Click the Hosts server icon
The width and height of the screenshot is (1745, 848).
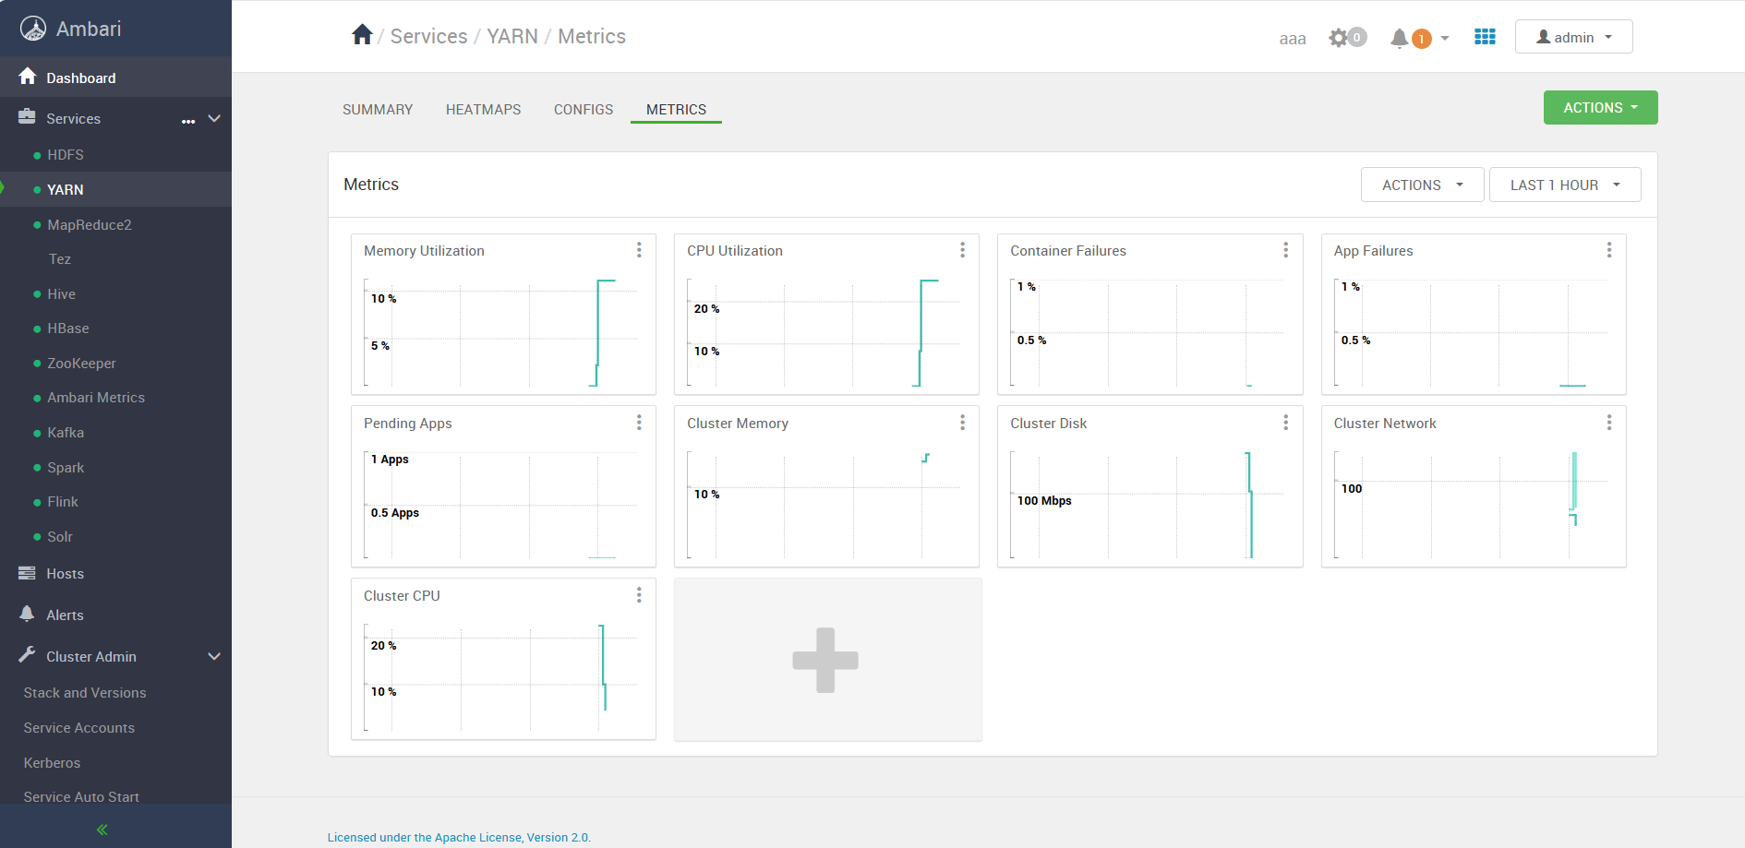tap(27, 573)
